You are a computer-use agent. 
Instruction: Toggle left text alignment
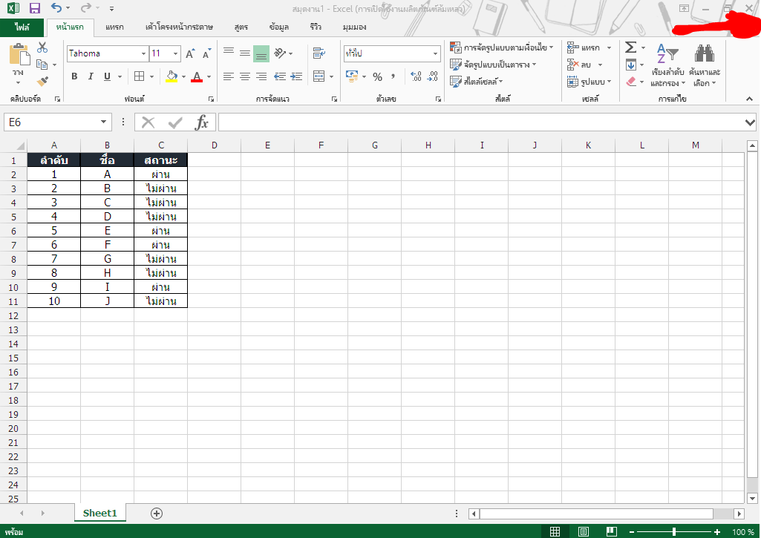pyautogui.click(x=229, y=76)
